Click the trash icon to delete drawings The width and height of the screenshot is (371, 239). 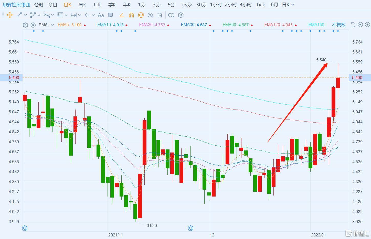pos(160,15)
